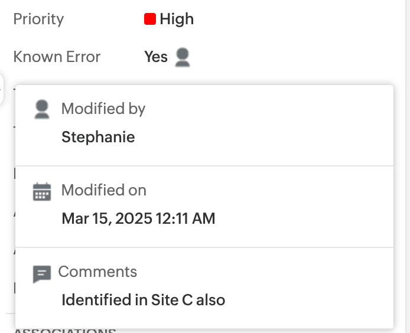410x333 pixels.
Task: Click the Priority field label
Action: click(38, 19)
